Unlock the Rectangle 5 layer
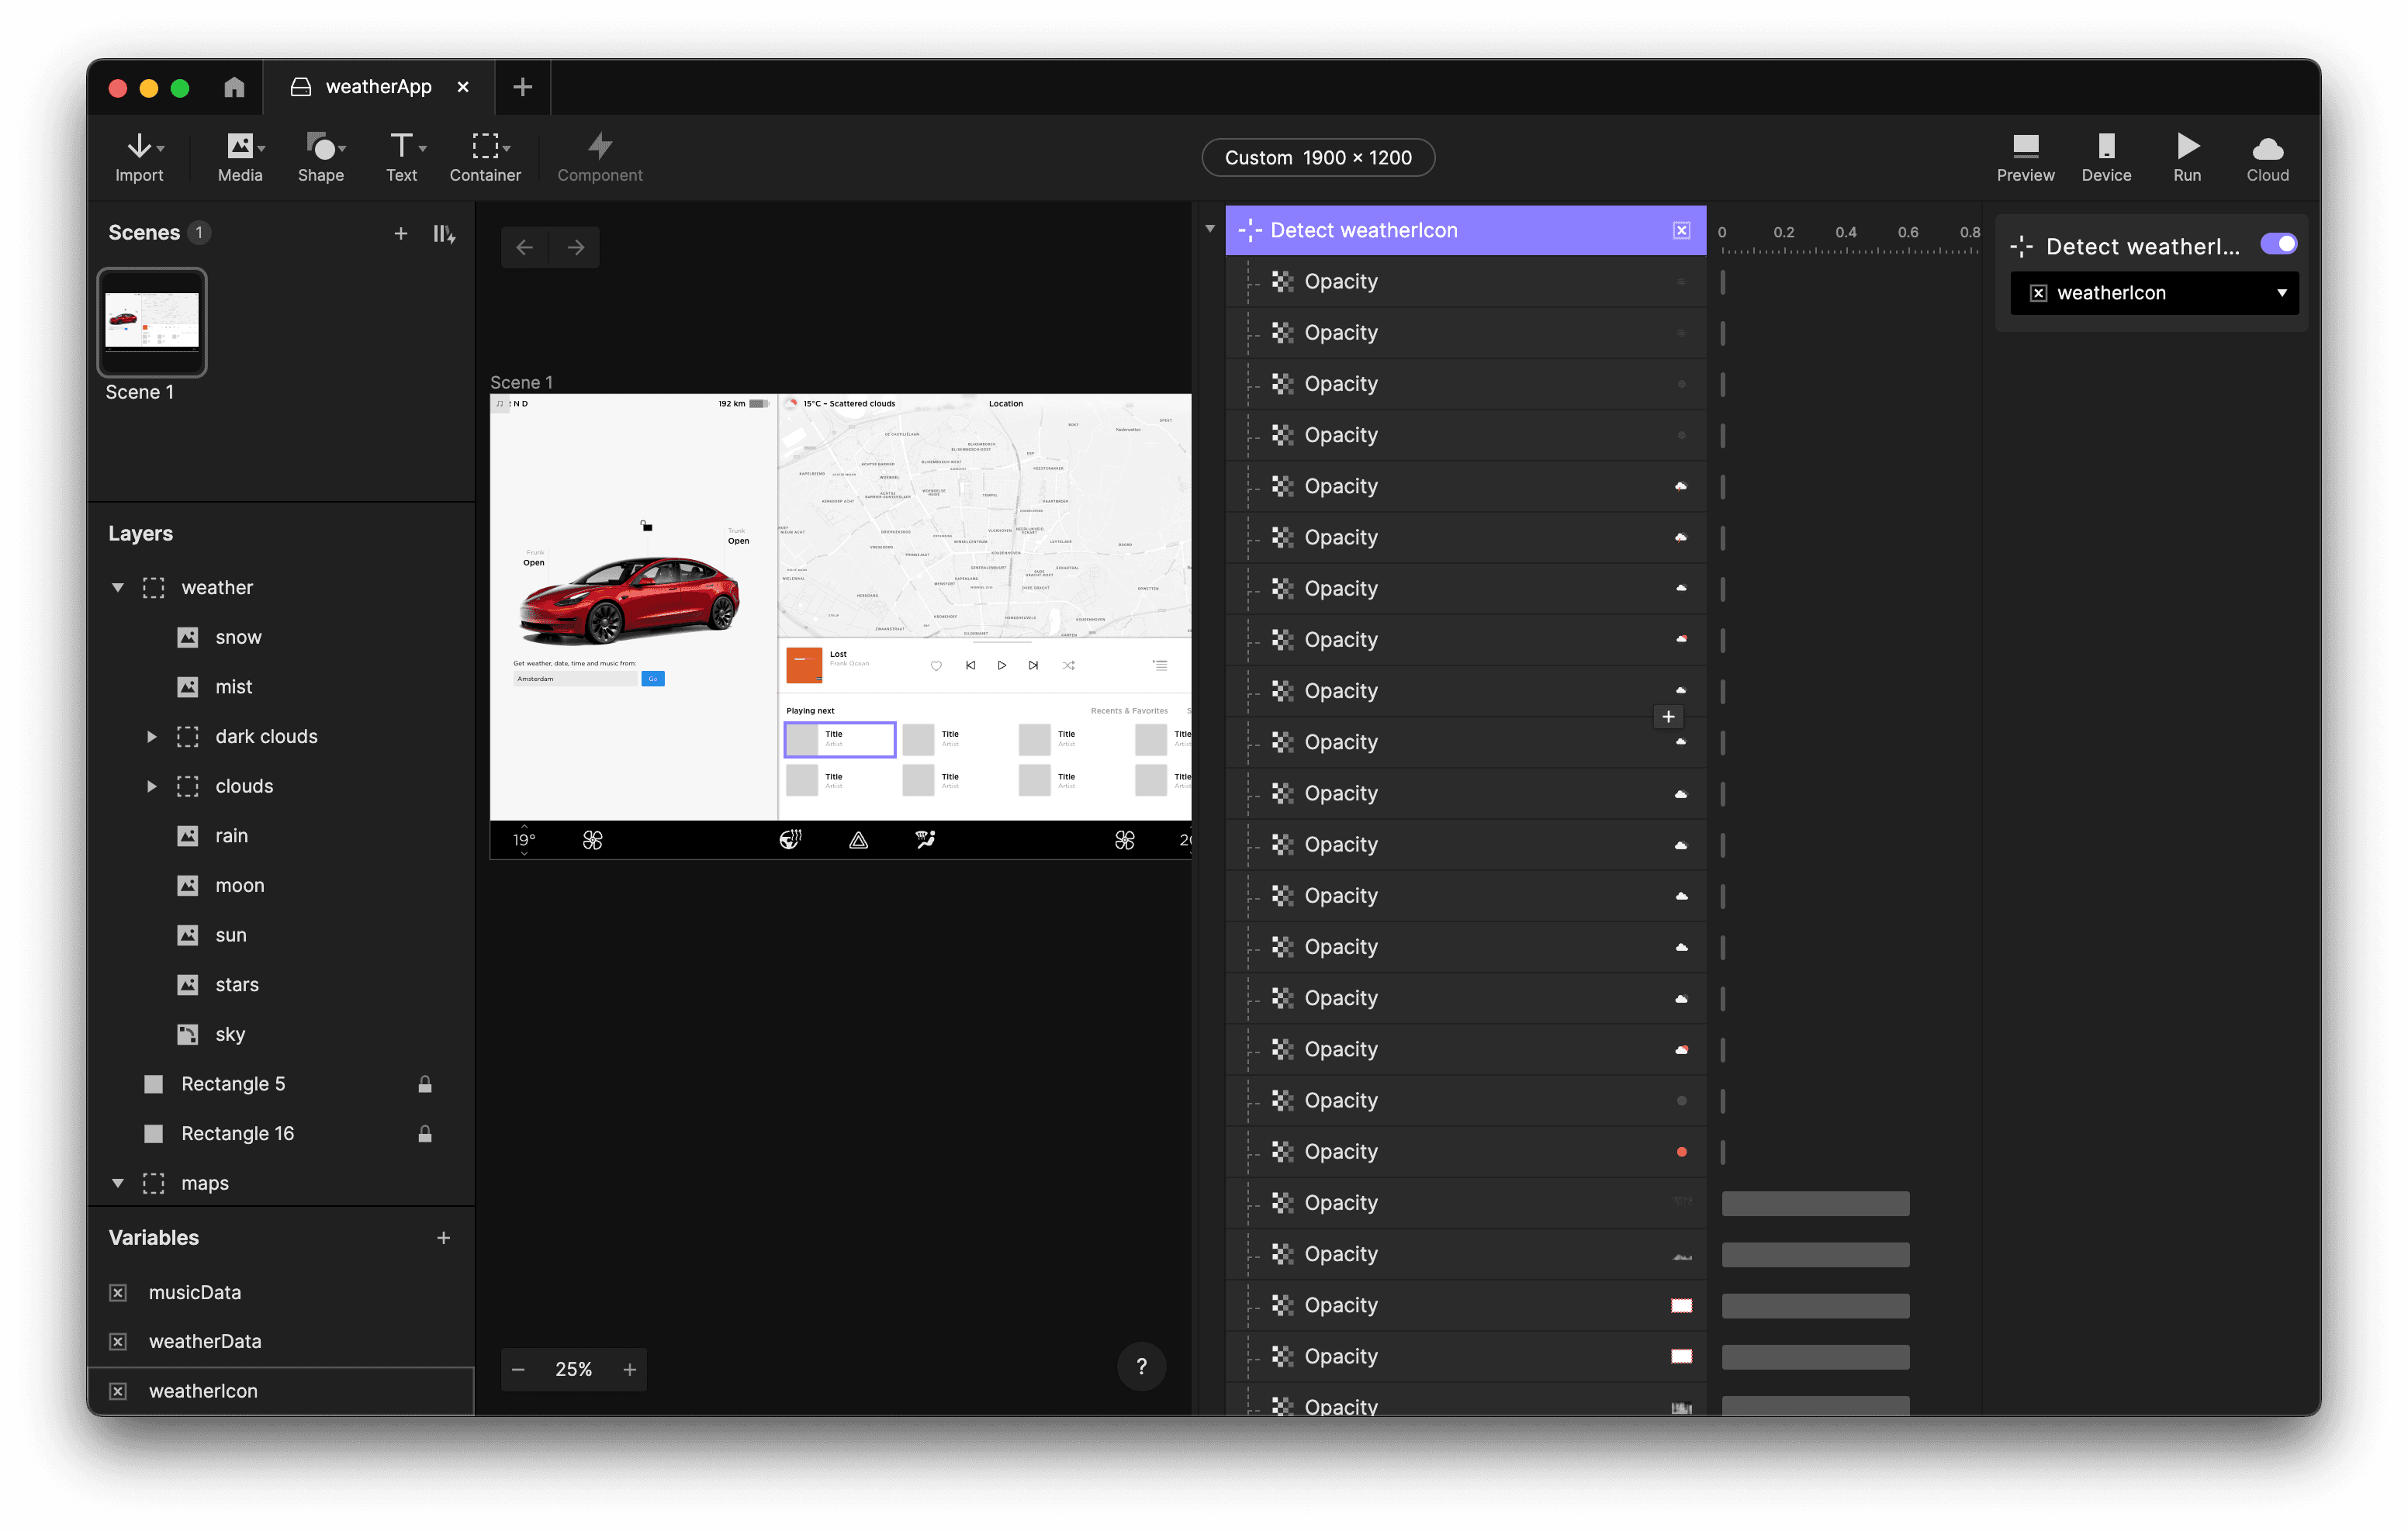The height and width of the screenshot is (1531, 2408). 425,1083
